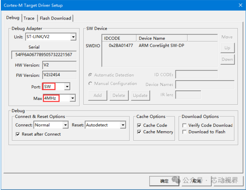Click the HW Version field
Viewport: 246px width, 190px height.
59,65
